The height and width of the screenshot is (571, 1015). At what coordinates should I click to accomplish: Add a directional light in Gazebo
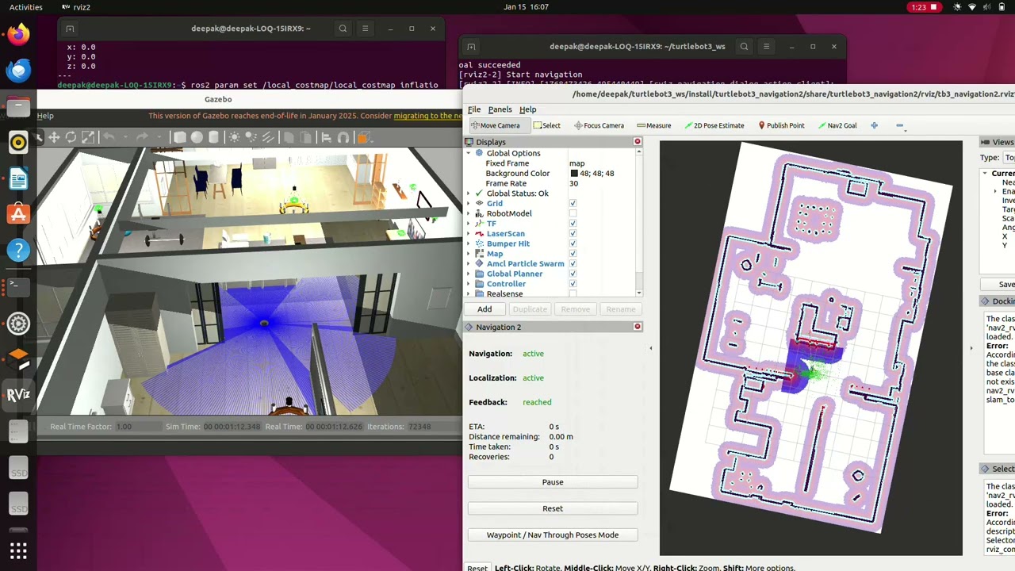[268, 137]
